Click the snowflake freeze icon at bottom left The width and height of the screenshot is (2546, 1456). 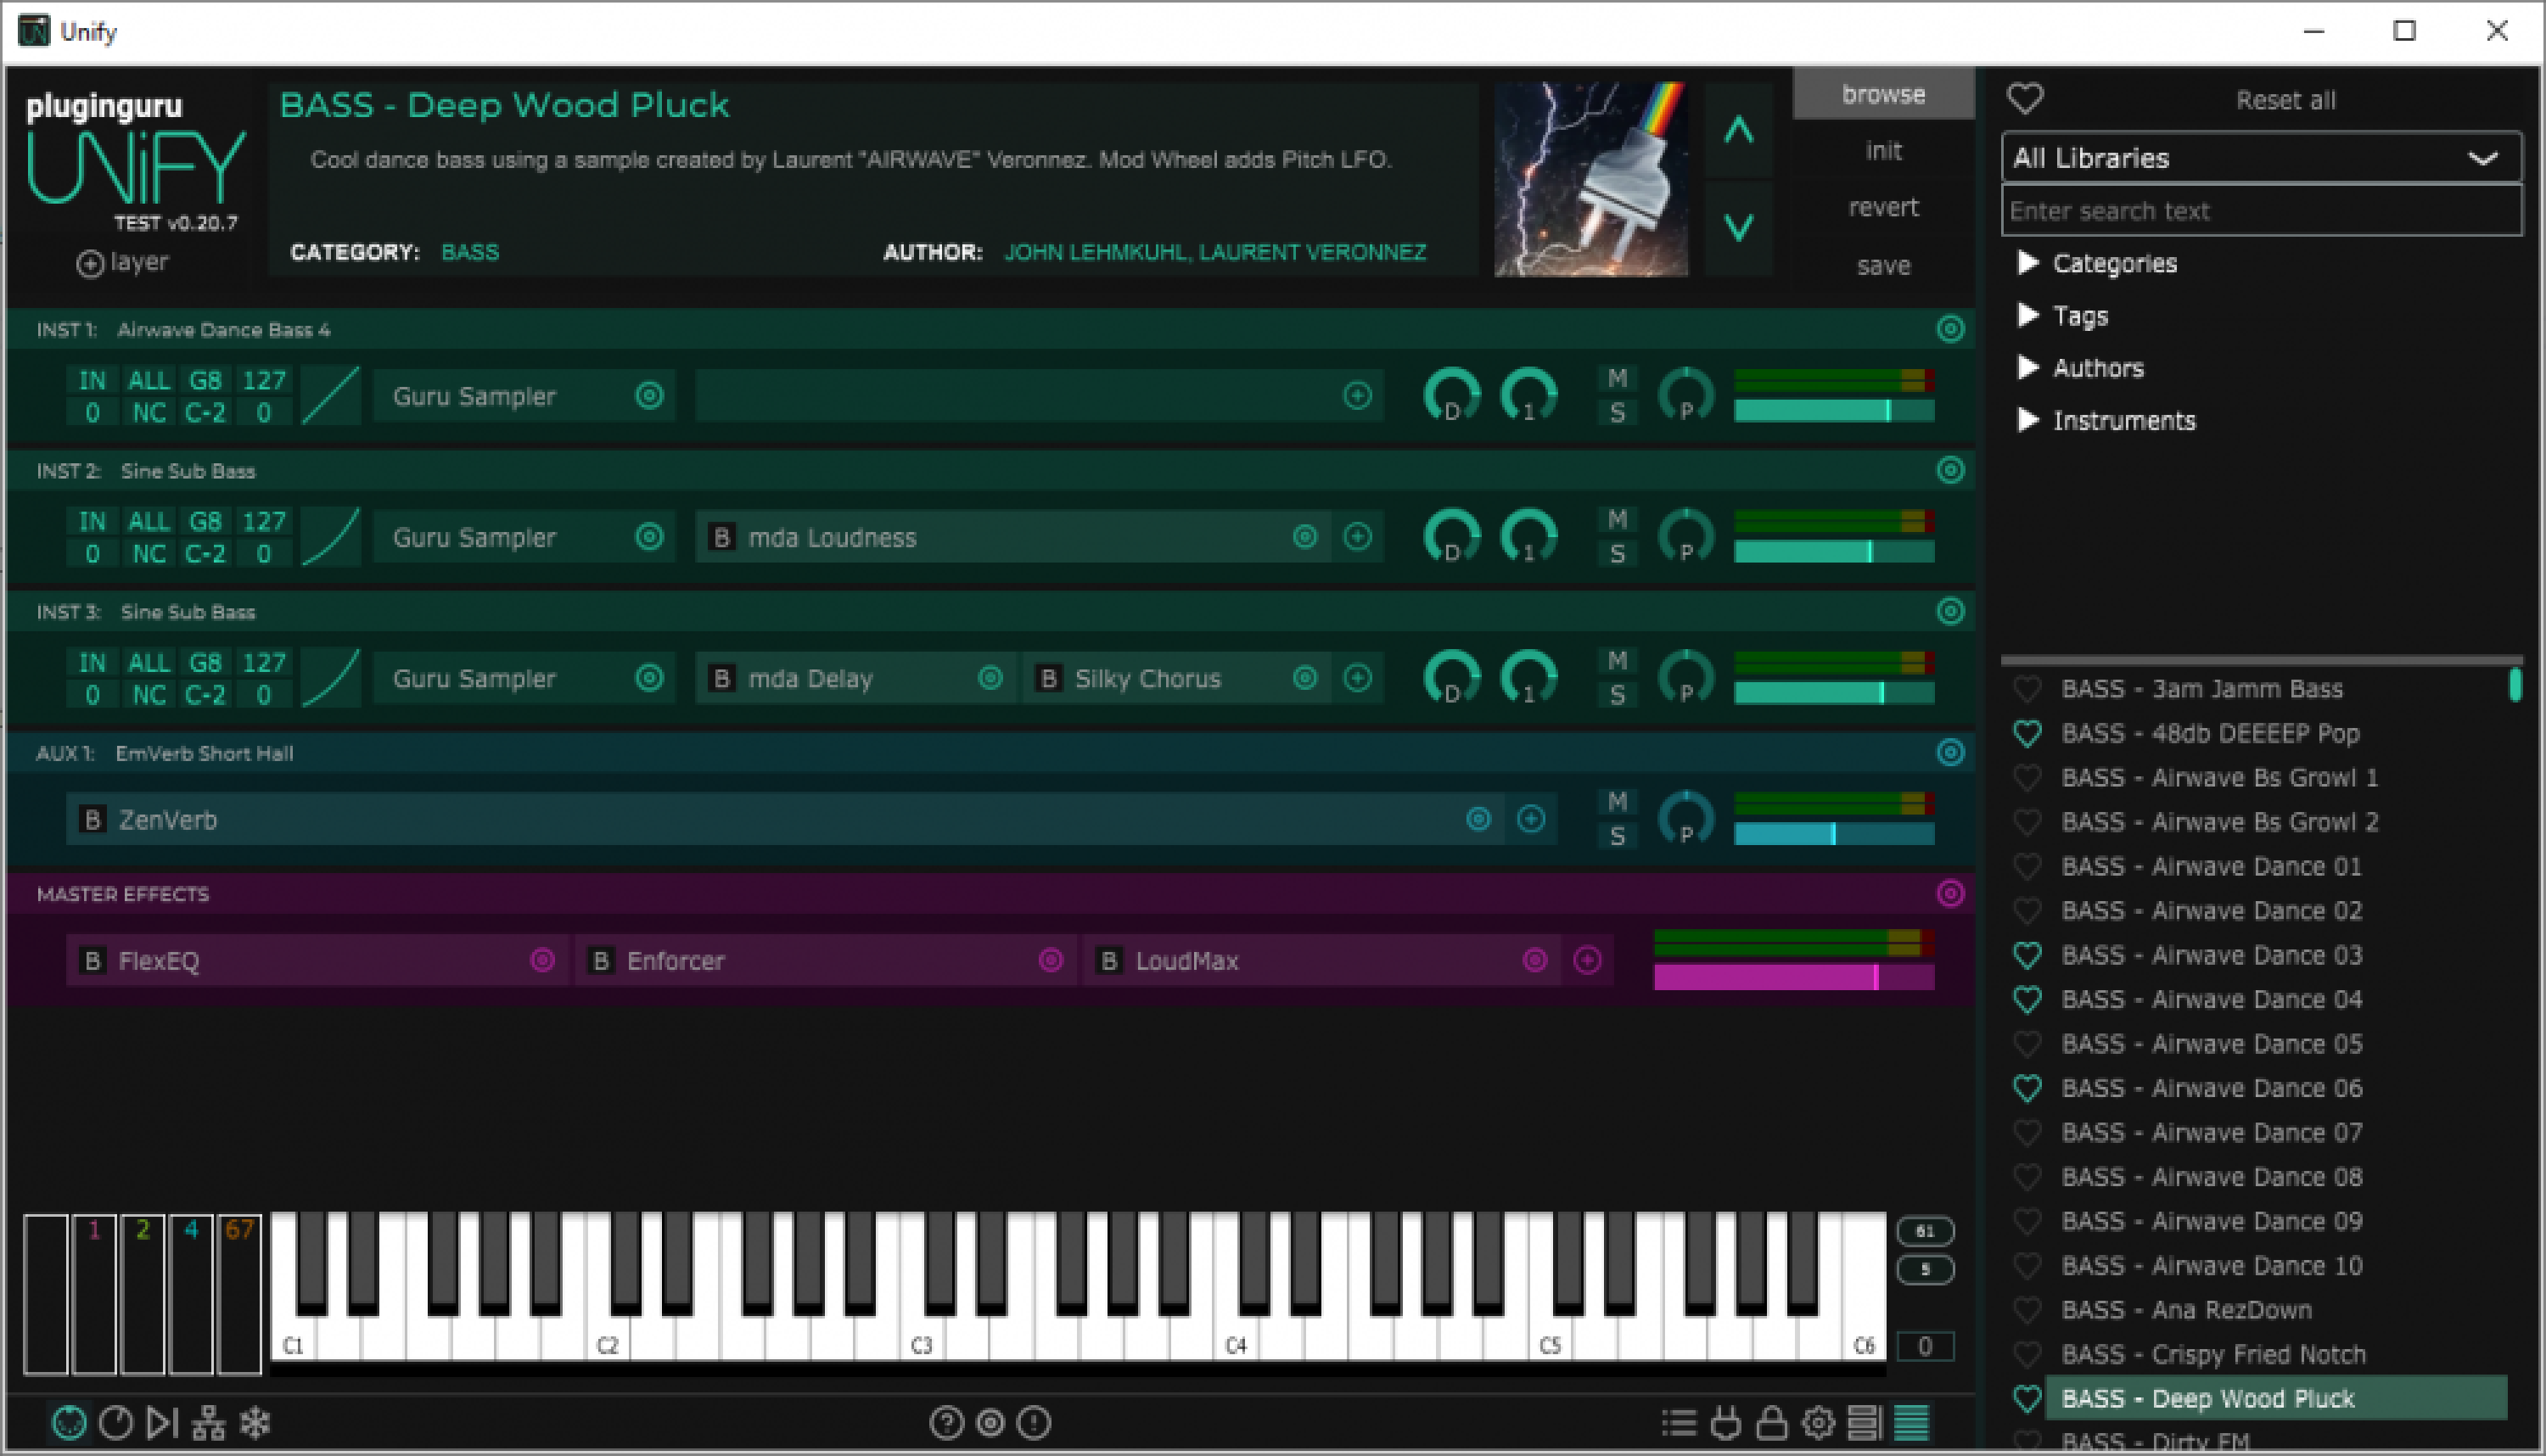click(255, 1421)
